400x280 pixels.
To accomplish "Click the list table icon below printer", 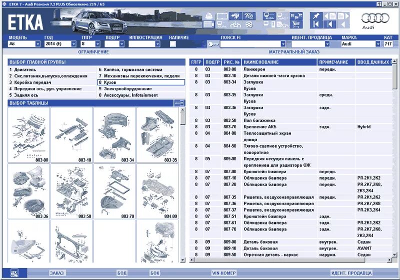I will coord(209,24).
